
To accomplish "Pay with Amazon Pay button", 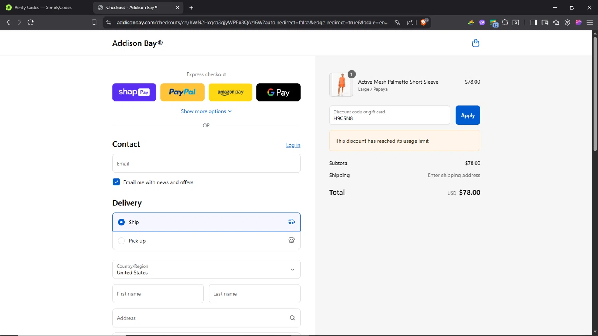I will coord(230,92).
